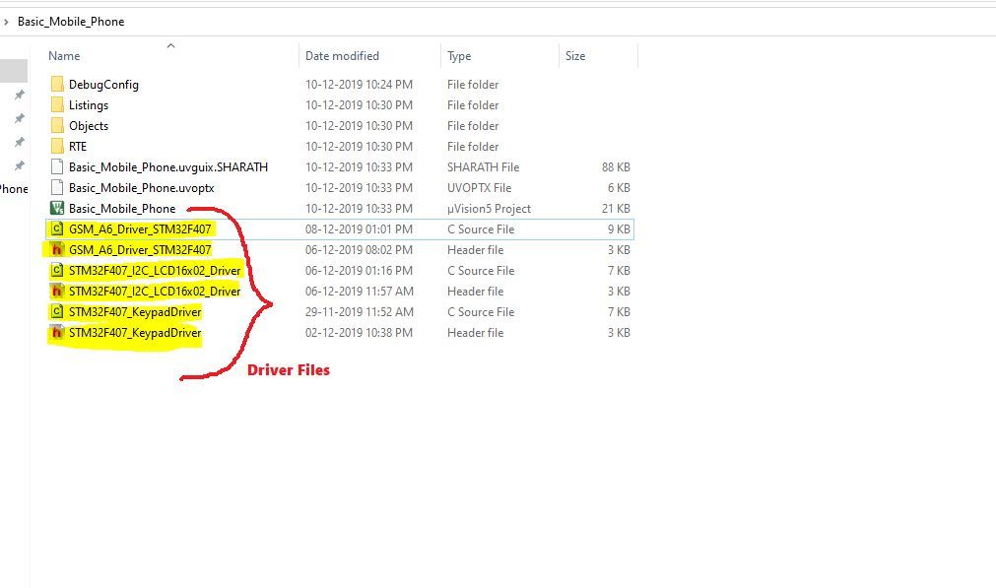The height and width of the screenshot is (588, 996).
Task: Click the header icon of STM32F407_I2C_LCD16x02_Driver
Action: (x=57, y=291)
